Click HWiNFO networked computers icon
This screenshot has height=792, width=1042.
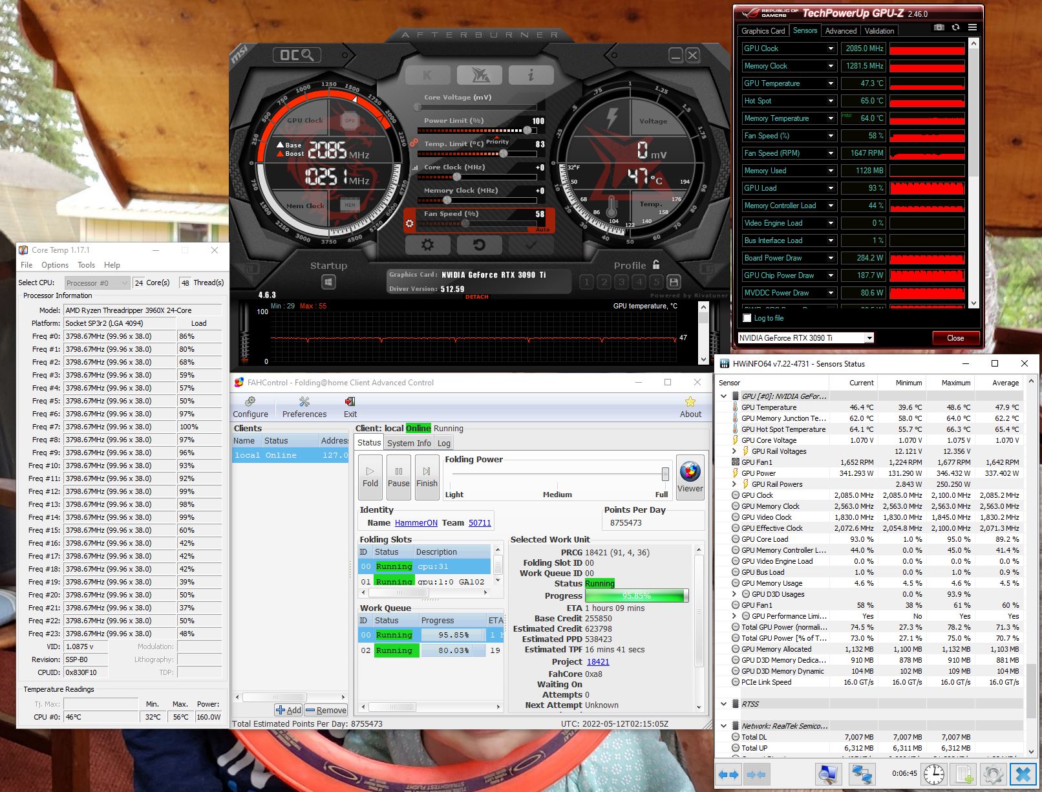[861, 774]
